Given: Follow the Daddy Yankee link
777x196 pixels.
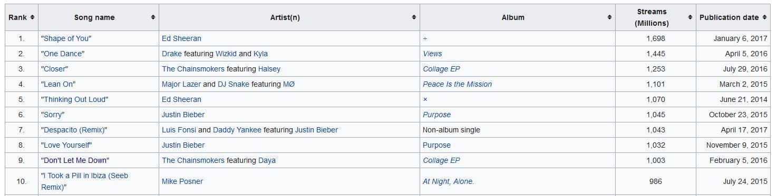Looking at the screenshot, I should point(237,130).
